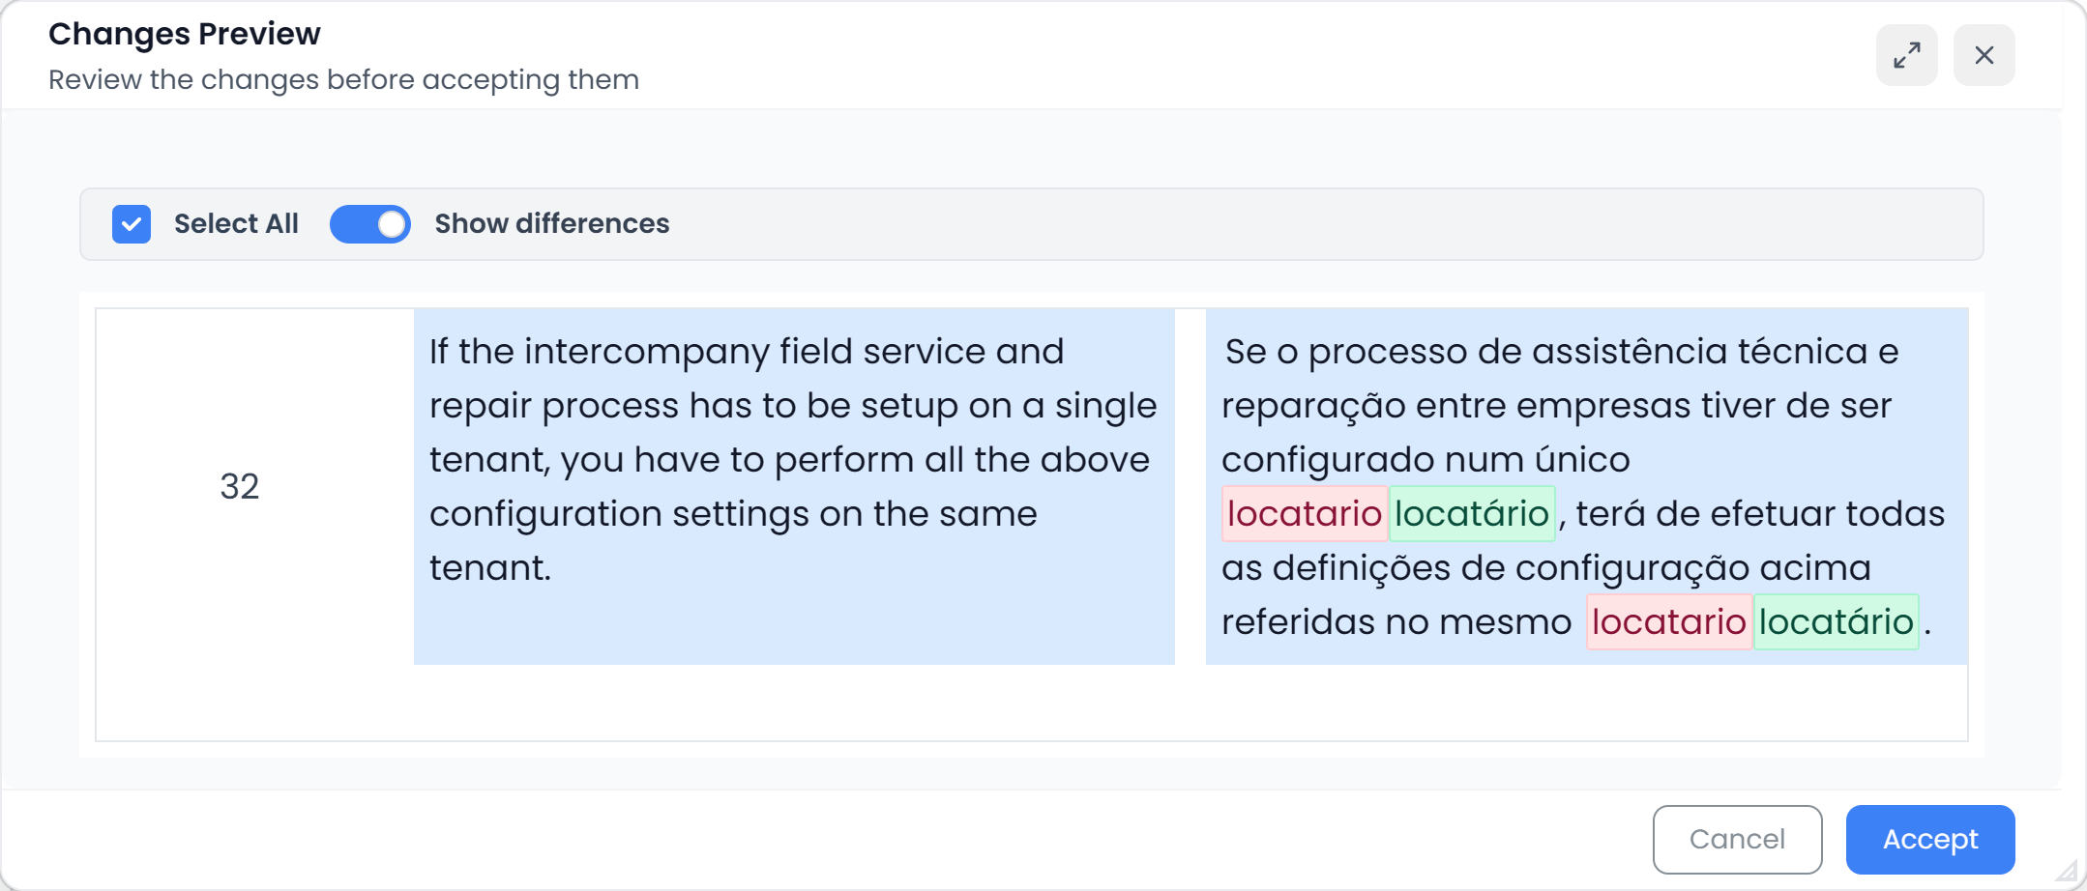
Task: Click the close icon next to the expand icon
Action: click(1984, 55)
